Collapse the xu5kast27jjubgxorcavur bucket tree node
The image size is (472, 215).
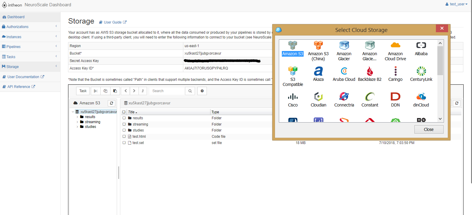tap(73, 112)
